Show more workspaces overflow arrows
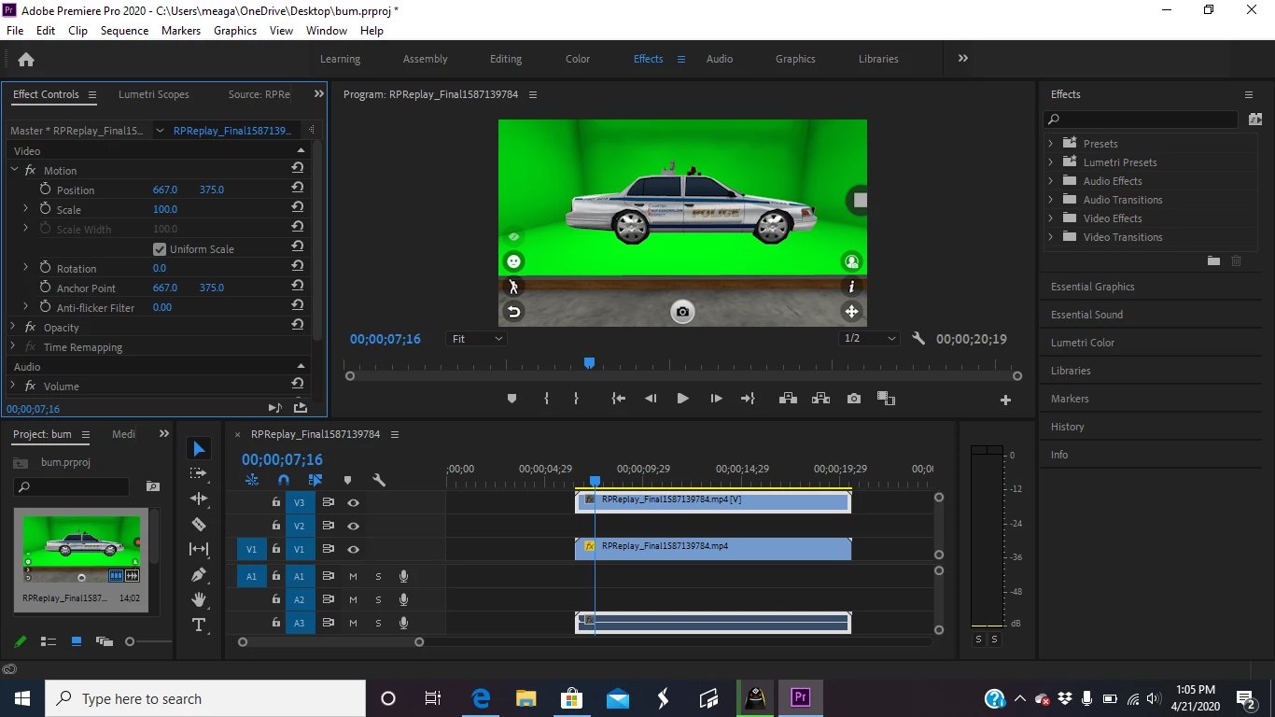The image size is (1275, 717). point(962,59)
